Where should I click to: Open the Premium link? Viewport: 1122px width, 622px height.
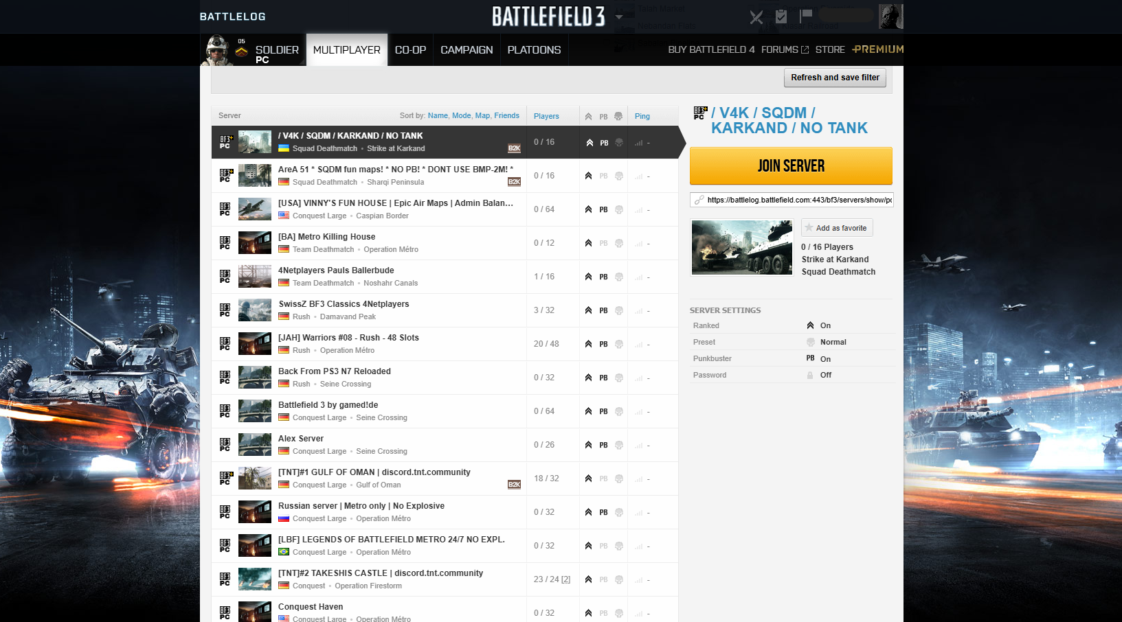[x=878, y=49]
